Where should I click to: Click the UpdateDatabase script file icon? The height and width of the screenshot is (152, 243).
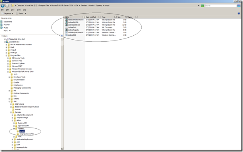66,25
